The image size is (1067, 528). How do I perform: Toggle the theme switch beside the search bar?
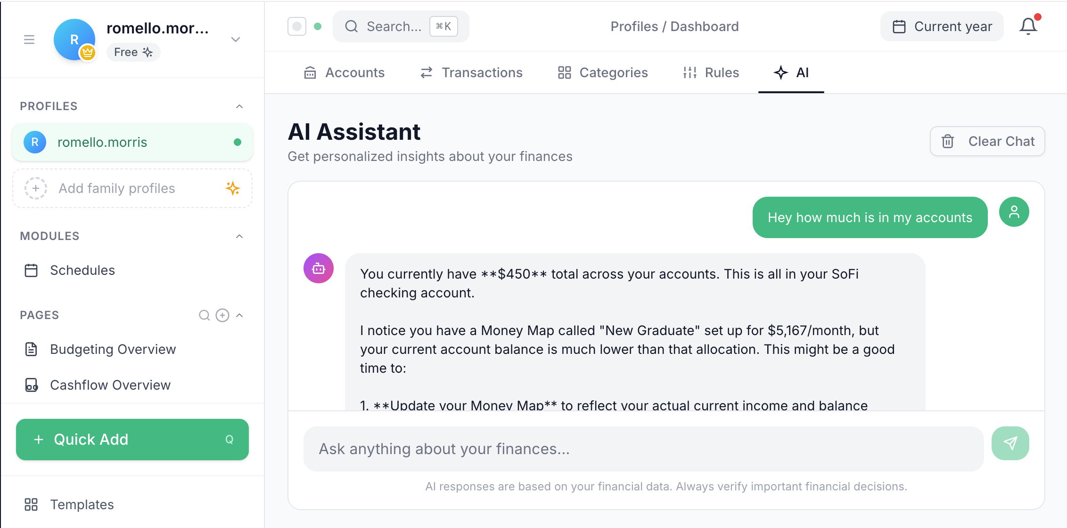pyautogui.click(x=296, y=26)
